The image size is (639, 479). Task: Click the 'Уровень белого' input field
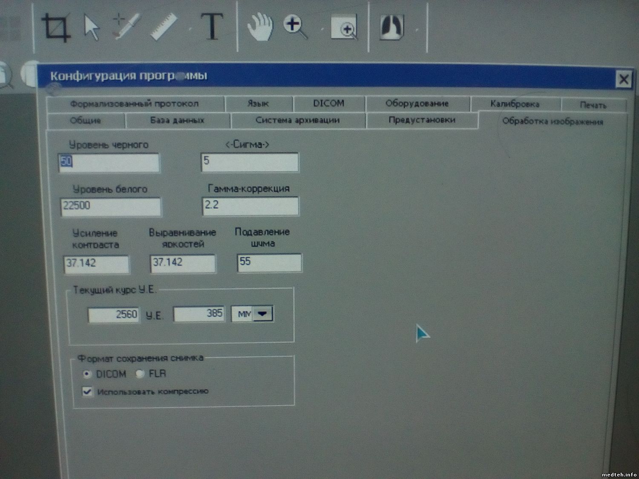click(x=111, y=207)
